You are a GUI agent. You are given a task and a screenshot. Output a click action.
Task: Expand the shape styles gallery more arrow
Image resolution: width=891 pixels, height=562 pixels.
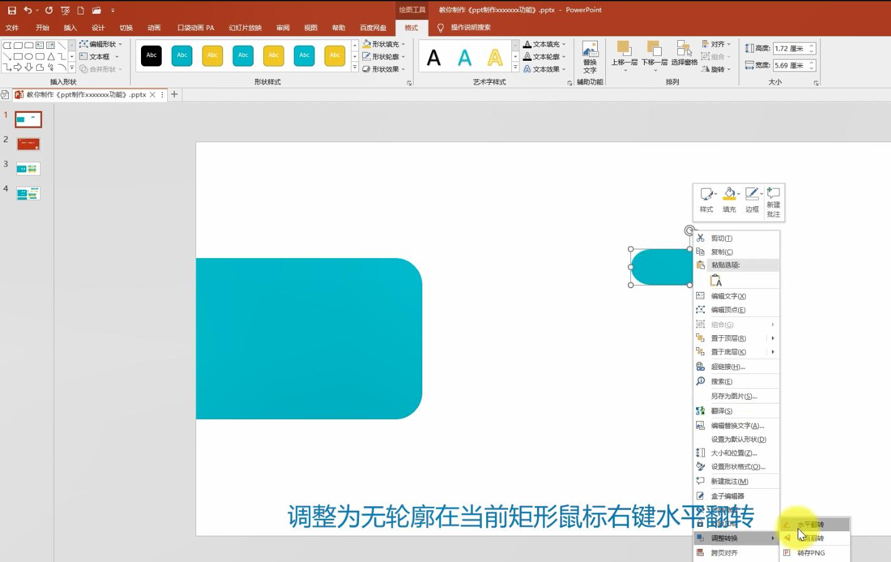pyautogui.click(x=355, y=68)
